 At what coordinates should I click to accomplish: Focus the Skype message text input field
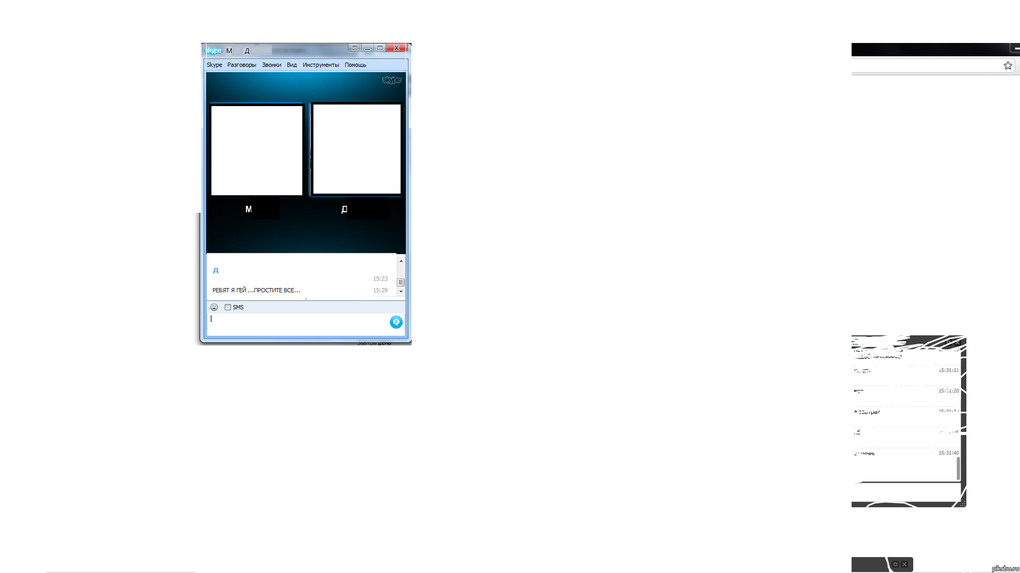pos(297,323)
